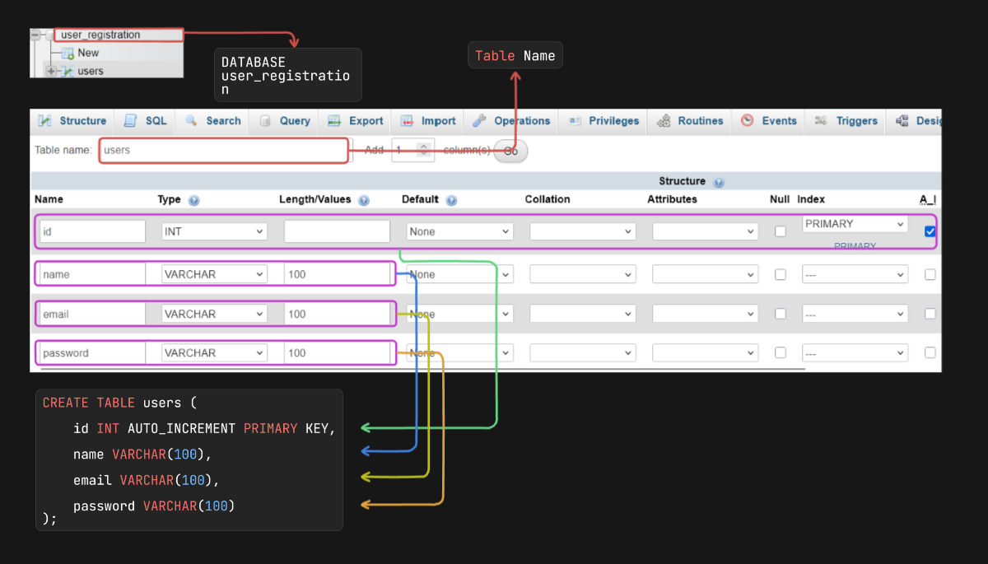This screenshot has height=564, width=988.
Task: Click the Events clock icon
Action: click(747, 121)
